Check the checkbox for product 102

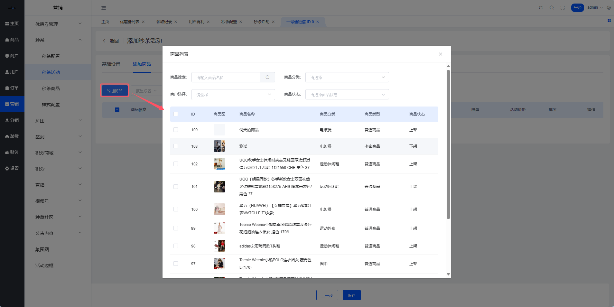[176, 164]
